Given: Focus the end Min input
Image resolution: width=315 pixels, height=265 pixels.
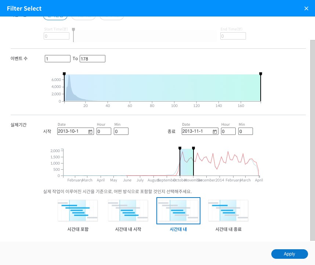Looking at the screenshot, I should [x=245, y=132].
